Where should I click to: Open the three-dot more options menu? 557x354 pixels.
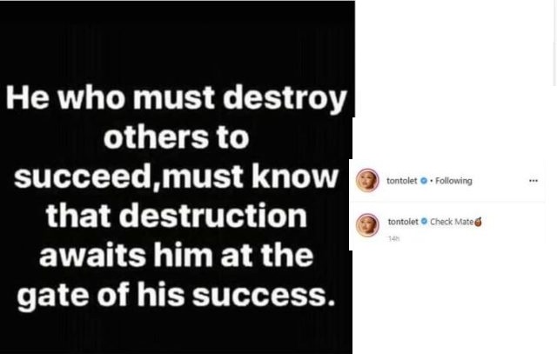pos(534,181)
